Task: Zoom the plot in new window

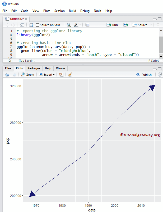Action: [27, 74]
